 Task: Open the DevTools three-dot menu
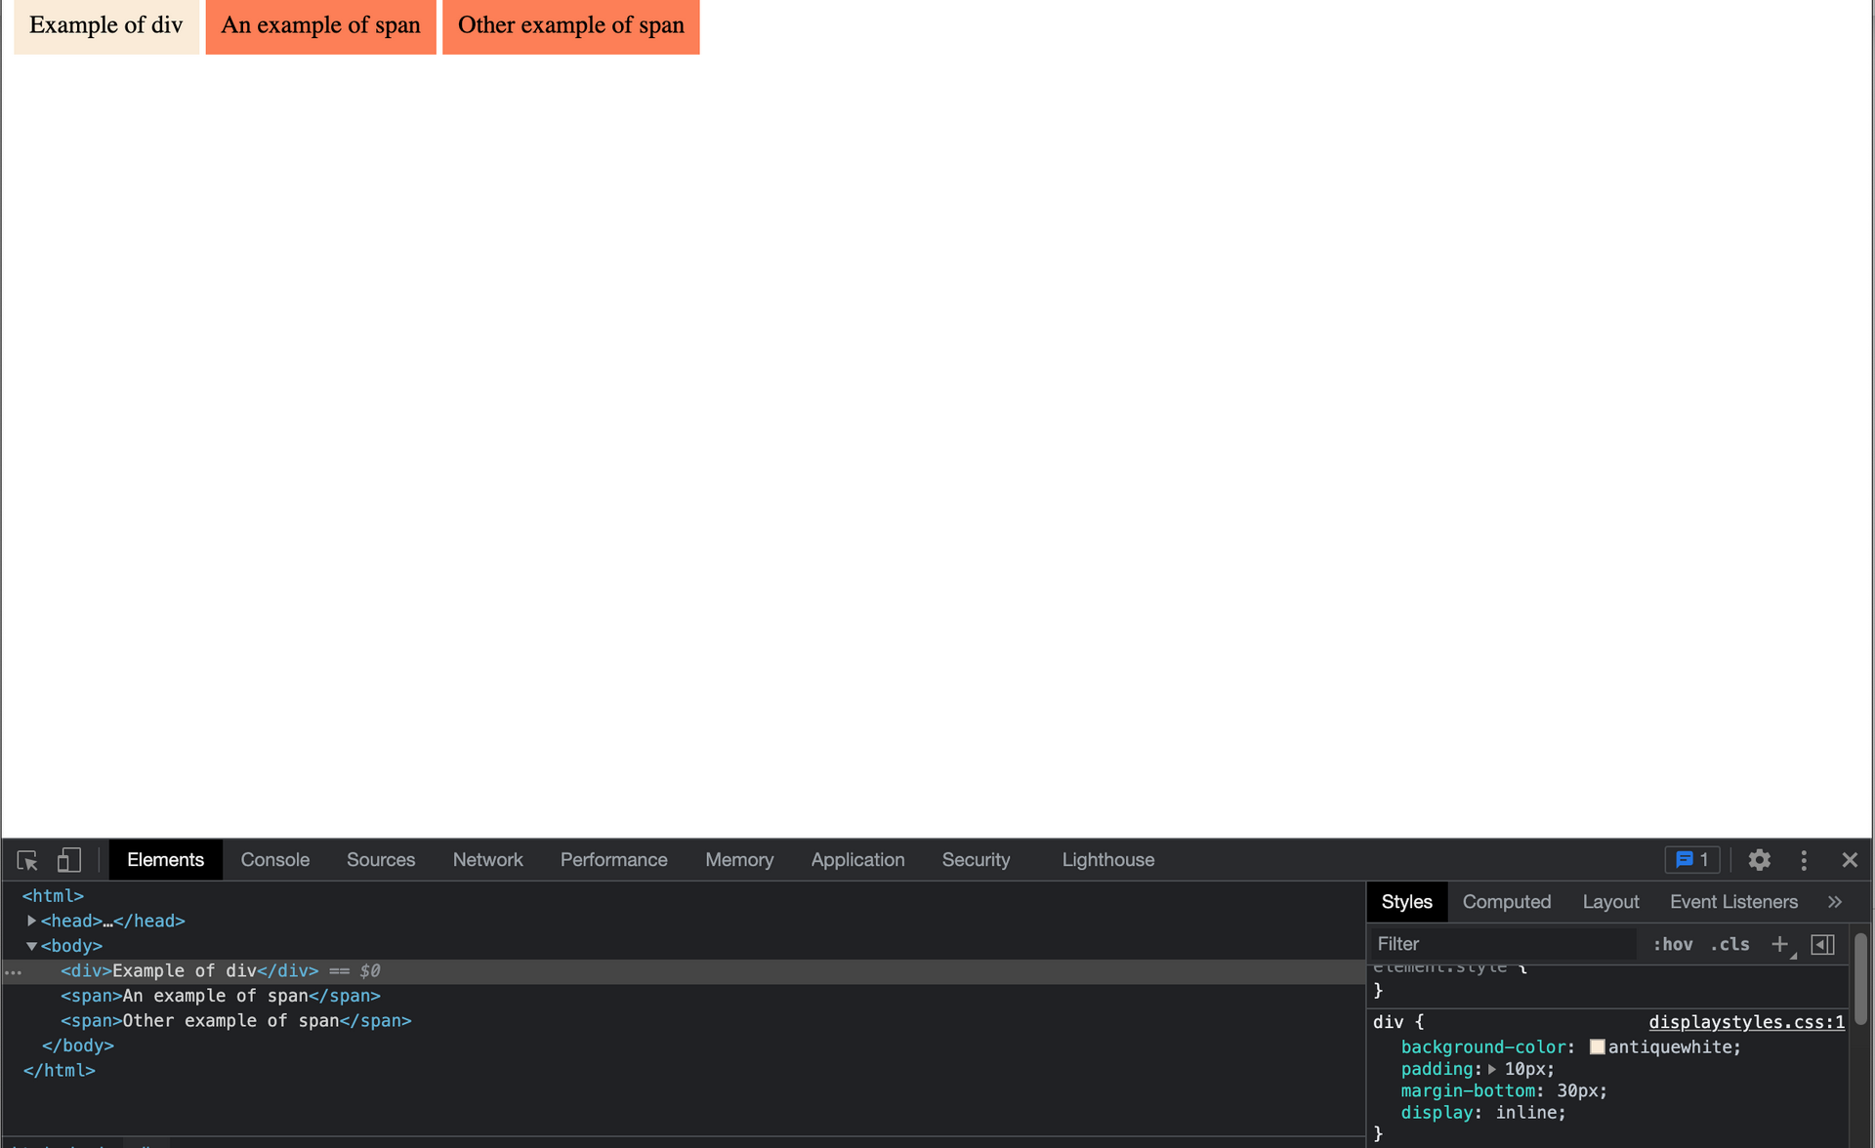click(1804, 860)
